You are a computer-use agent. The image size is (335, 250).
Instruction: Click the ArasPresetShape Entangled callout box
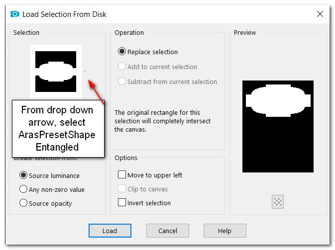pos(57,129)
